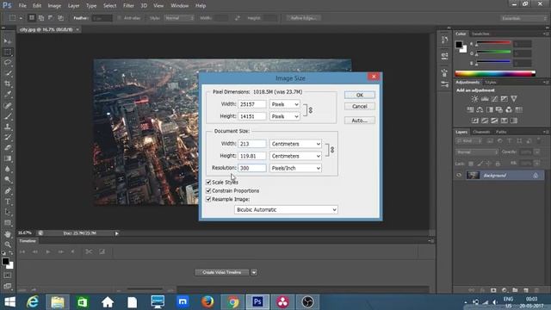Viewport: 551px width, 310px height.
Task: Click the document Height input field
Action: (252, 156)
